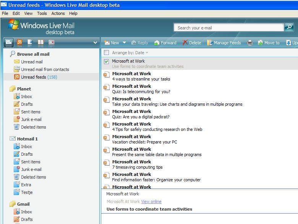Switch to the Mail view icon

pyautogui.click(x=9, y=42)
